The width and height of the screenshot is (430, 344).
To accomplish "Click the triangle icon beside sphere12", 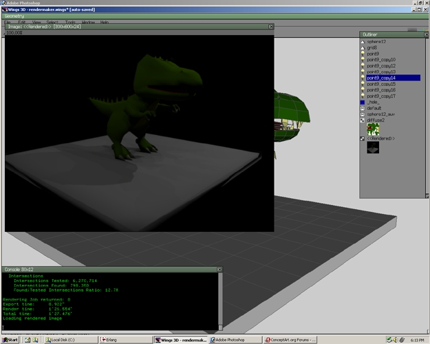I will pos(363,42).
